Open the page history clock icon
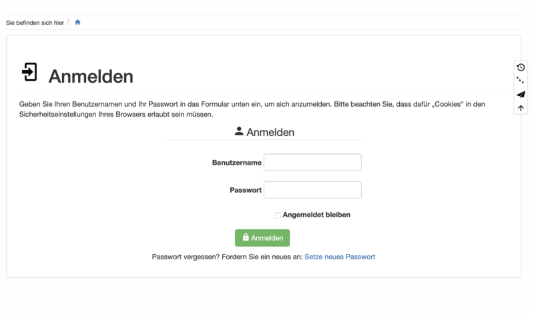This screenshot has width=534, height=314. click(x=521, y=67)
